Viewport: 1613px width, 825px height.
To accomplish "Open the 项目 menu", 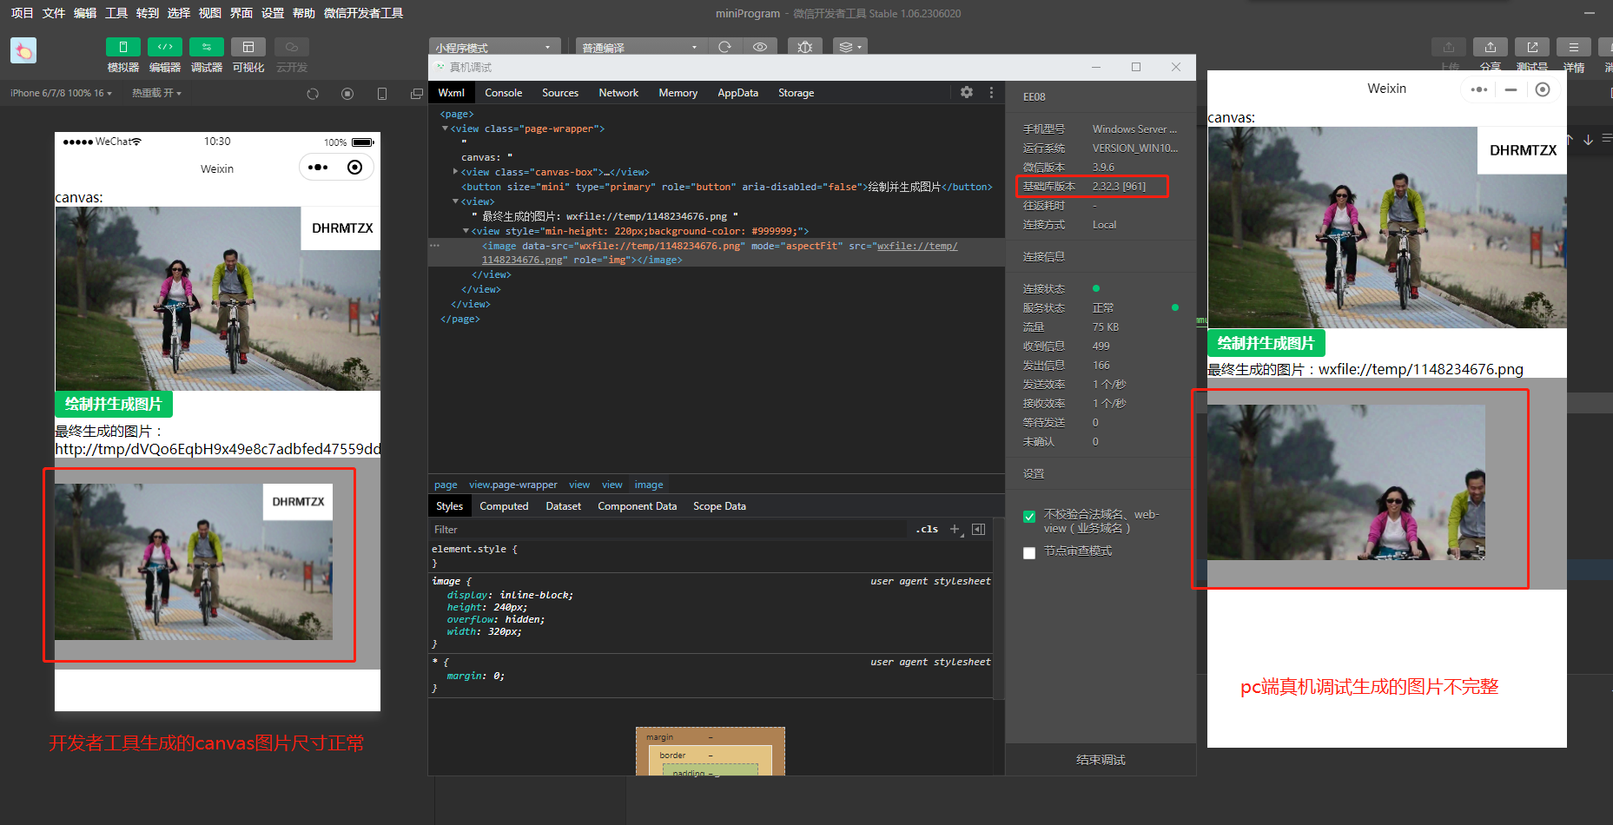I will click(x=22, y=13).
